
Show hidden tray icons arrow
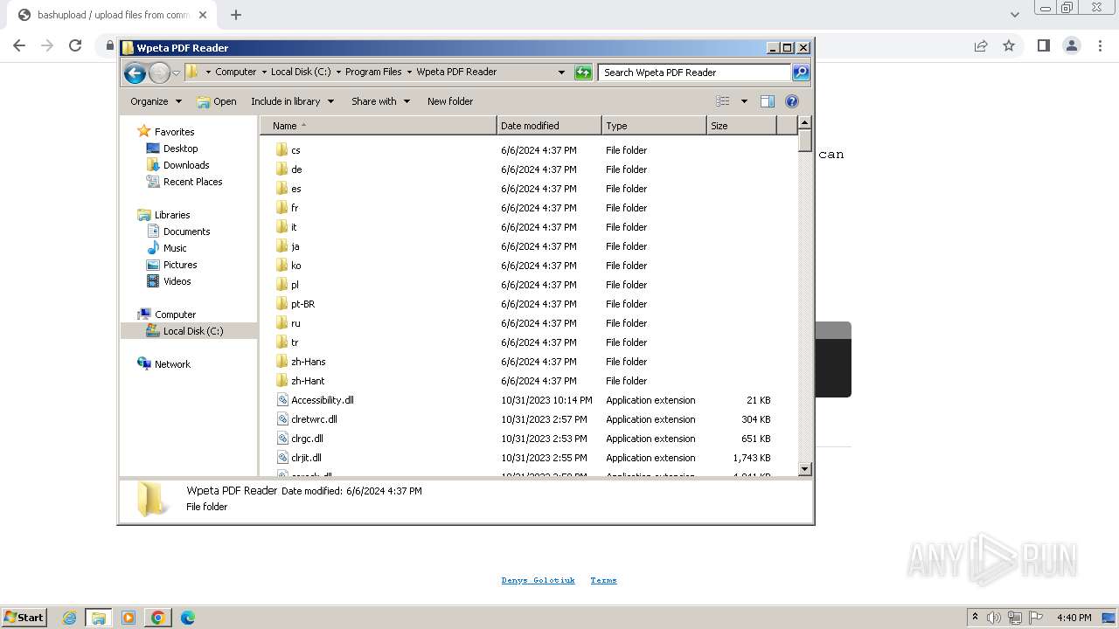[975, 618]
